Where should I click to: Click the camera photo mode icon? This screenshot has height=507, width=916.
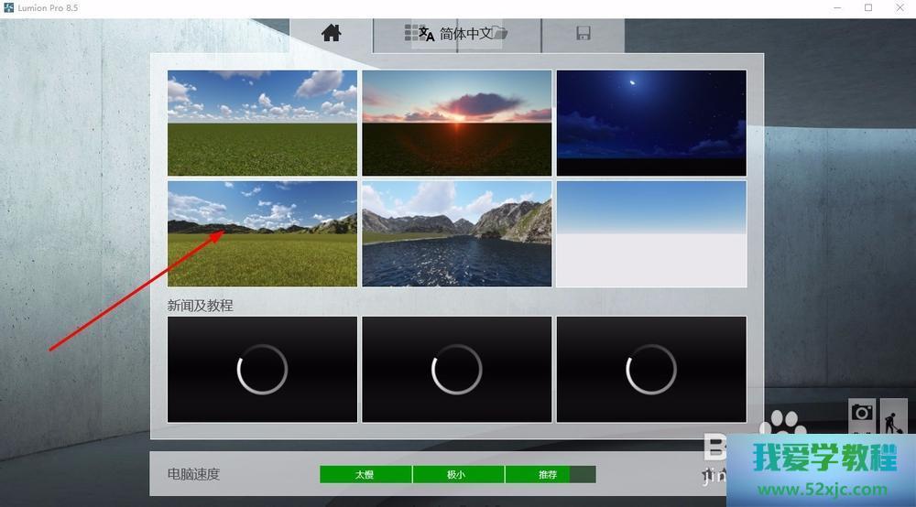(x=862, y=414)
